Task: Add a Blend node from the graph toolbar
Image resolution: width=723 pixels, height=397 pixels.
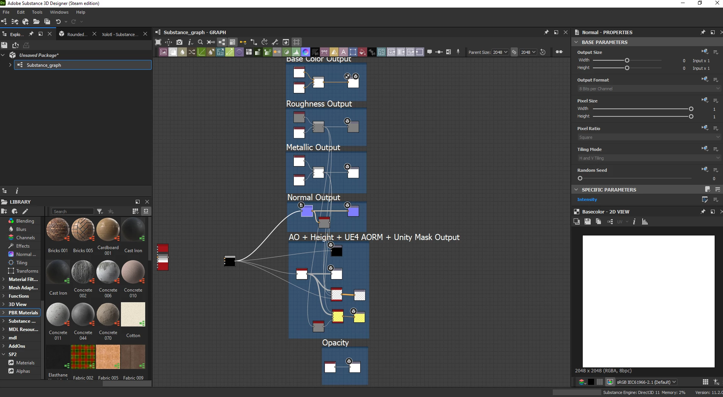Action: click(x=173, y=52)
